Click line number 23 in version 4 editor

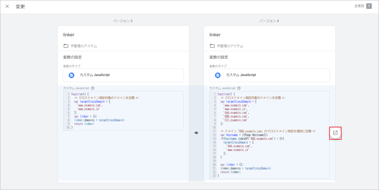coord(214,176)
